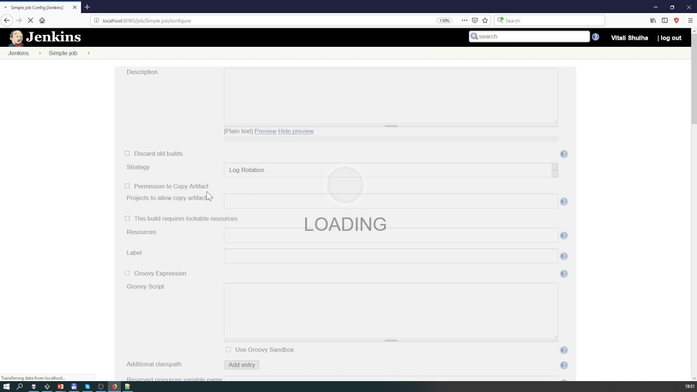Click the Add entry button
The image size is (697, 392).
(242, 365)
